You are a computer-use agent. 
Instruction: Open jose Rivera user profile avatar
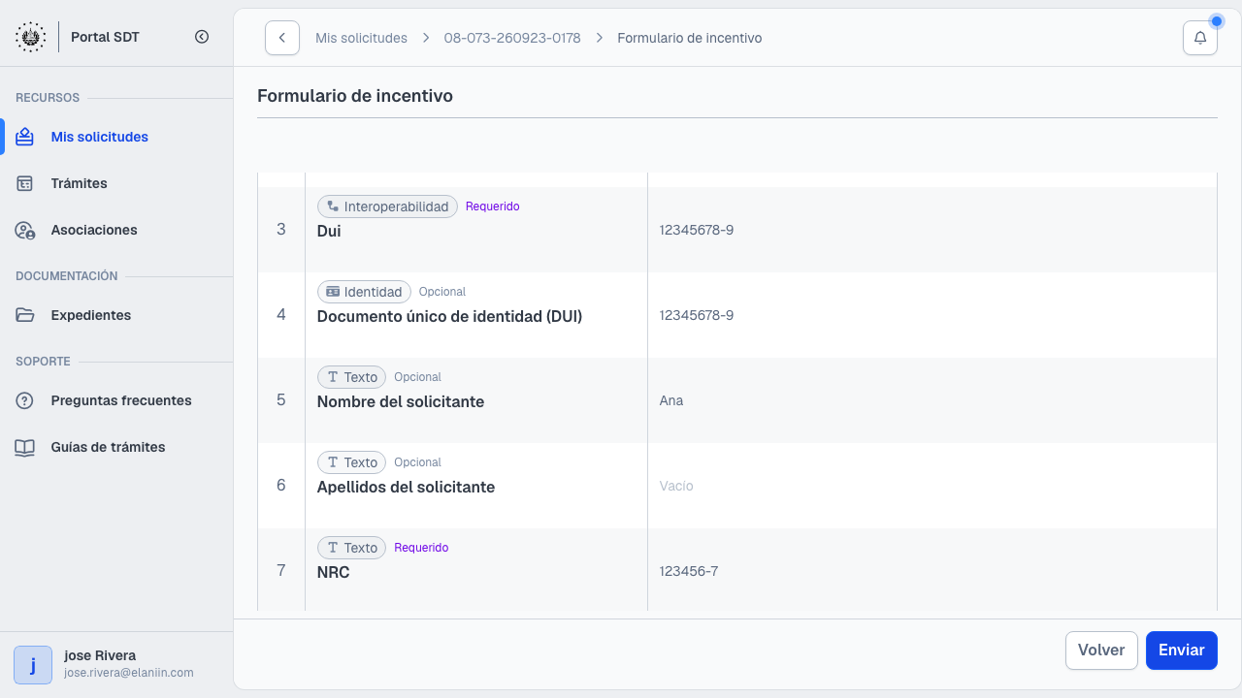[x=33, y=665]
